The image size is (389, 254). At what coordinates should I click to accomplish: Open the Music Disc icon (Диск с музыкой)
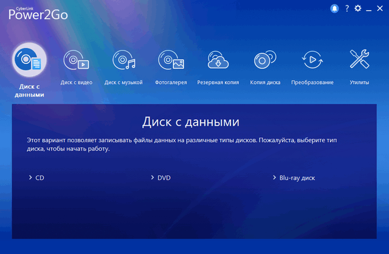tap(123, 61)
